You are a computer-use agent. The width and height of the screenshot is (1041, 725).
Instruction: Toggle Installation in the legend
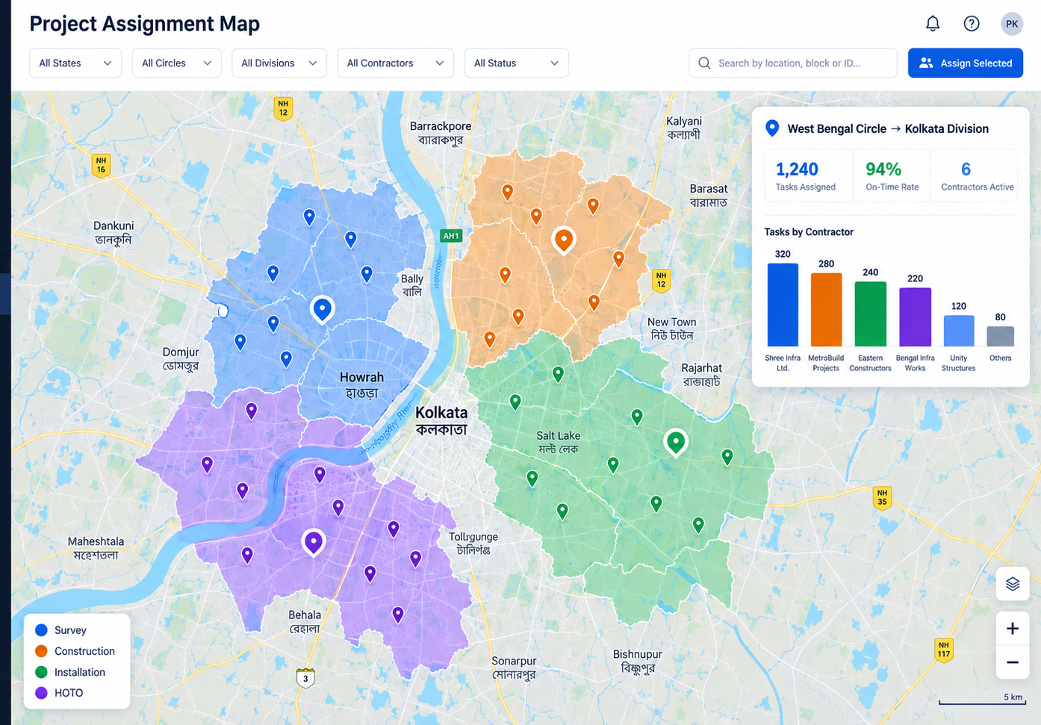pyautogui.click(x=70, y=672)
